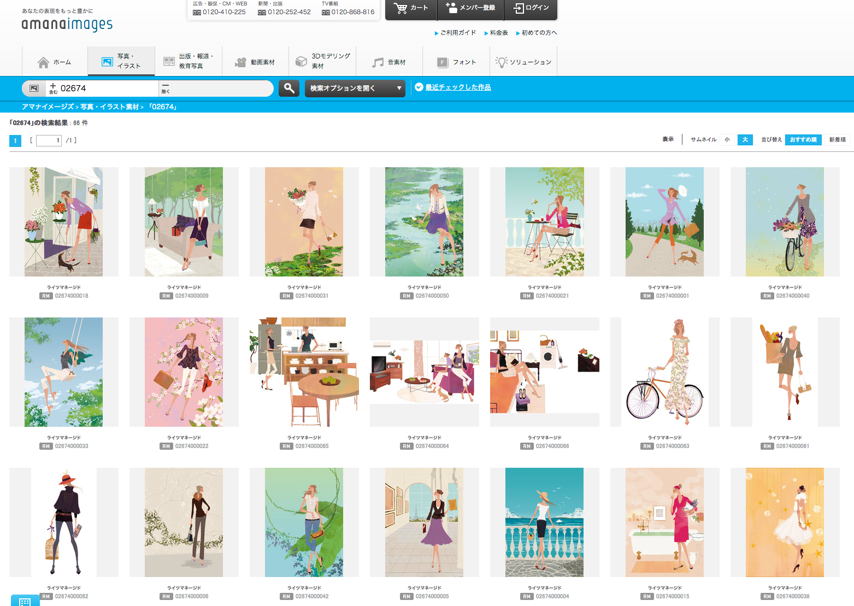The height and width of the screenshot is (606, 854).
Task: Open the 音素材 tab
Action: 389,62
